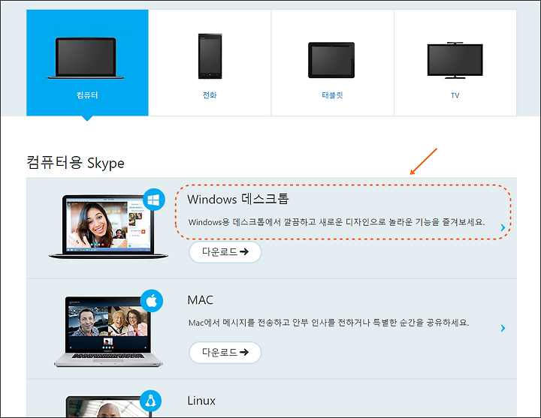The image size is (541, 418).
Task: Expand the MAC row chevron
Action: [503, 328]
